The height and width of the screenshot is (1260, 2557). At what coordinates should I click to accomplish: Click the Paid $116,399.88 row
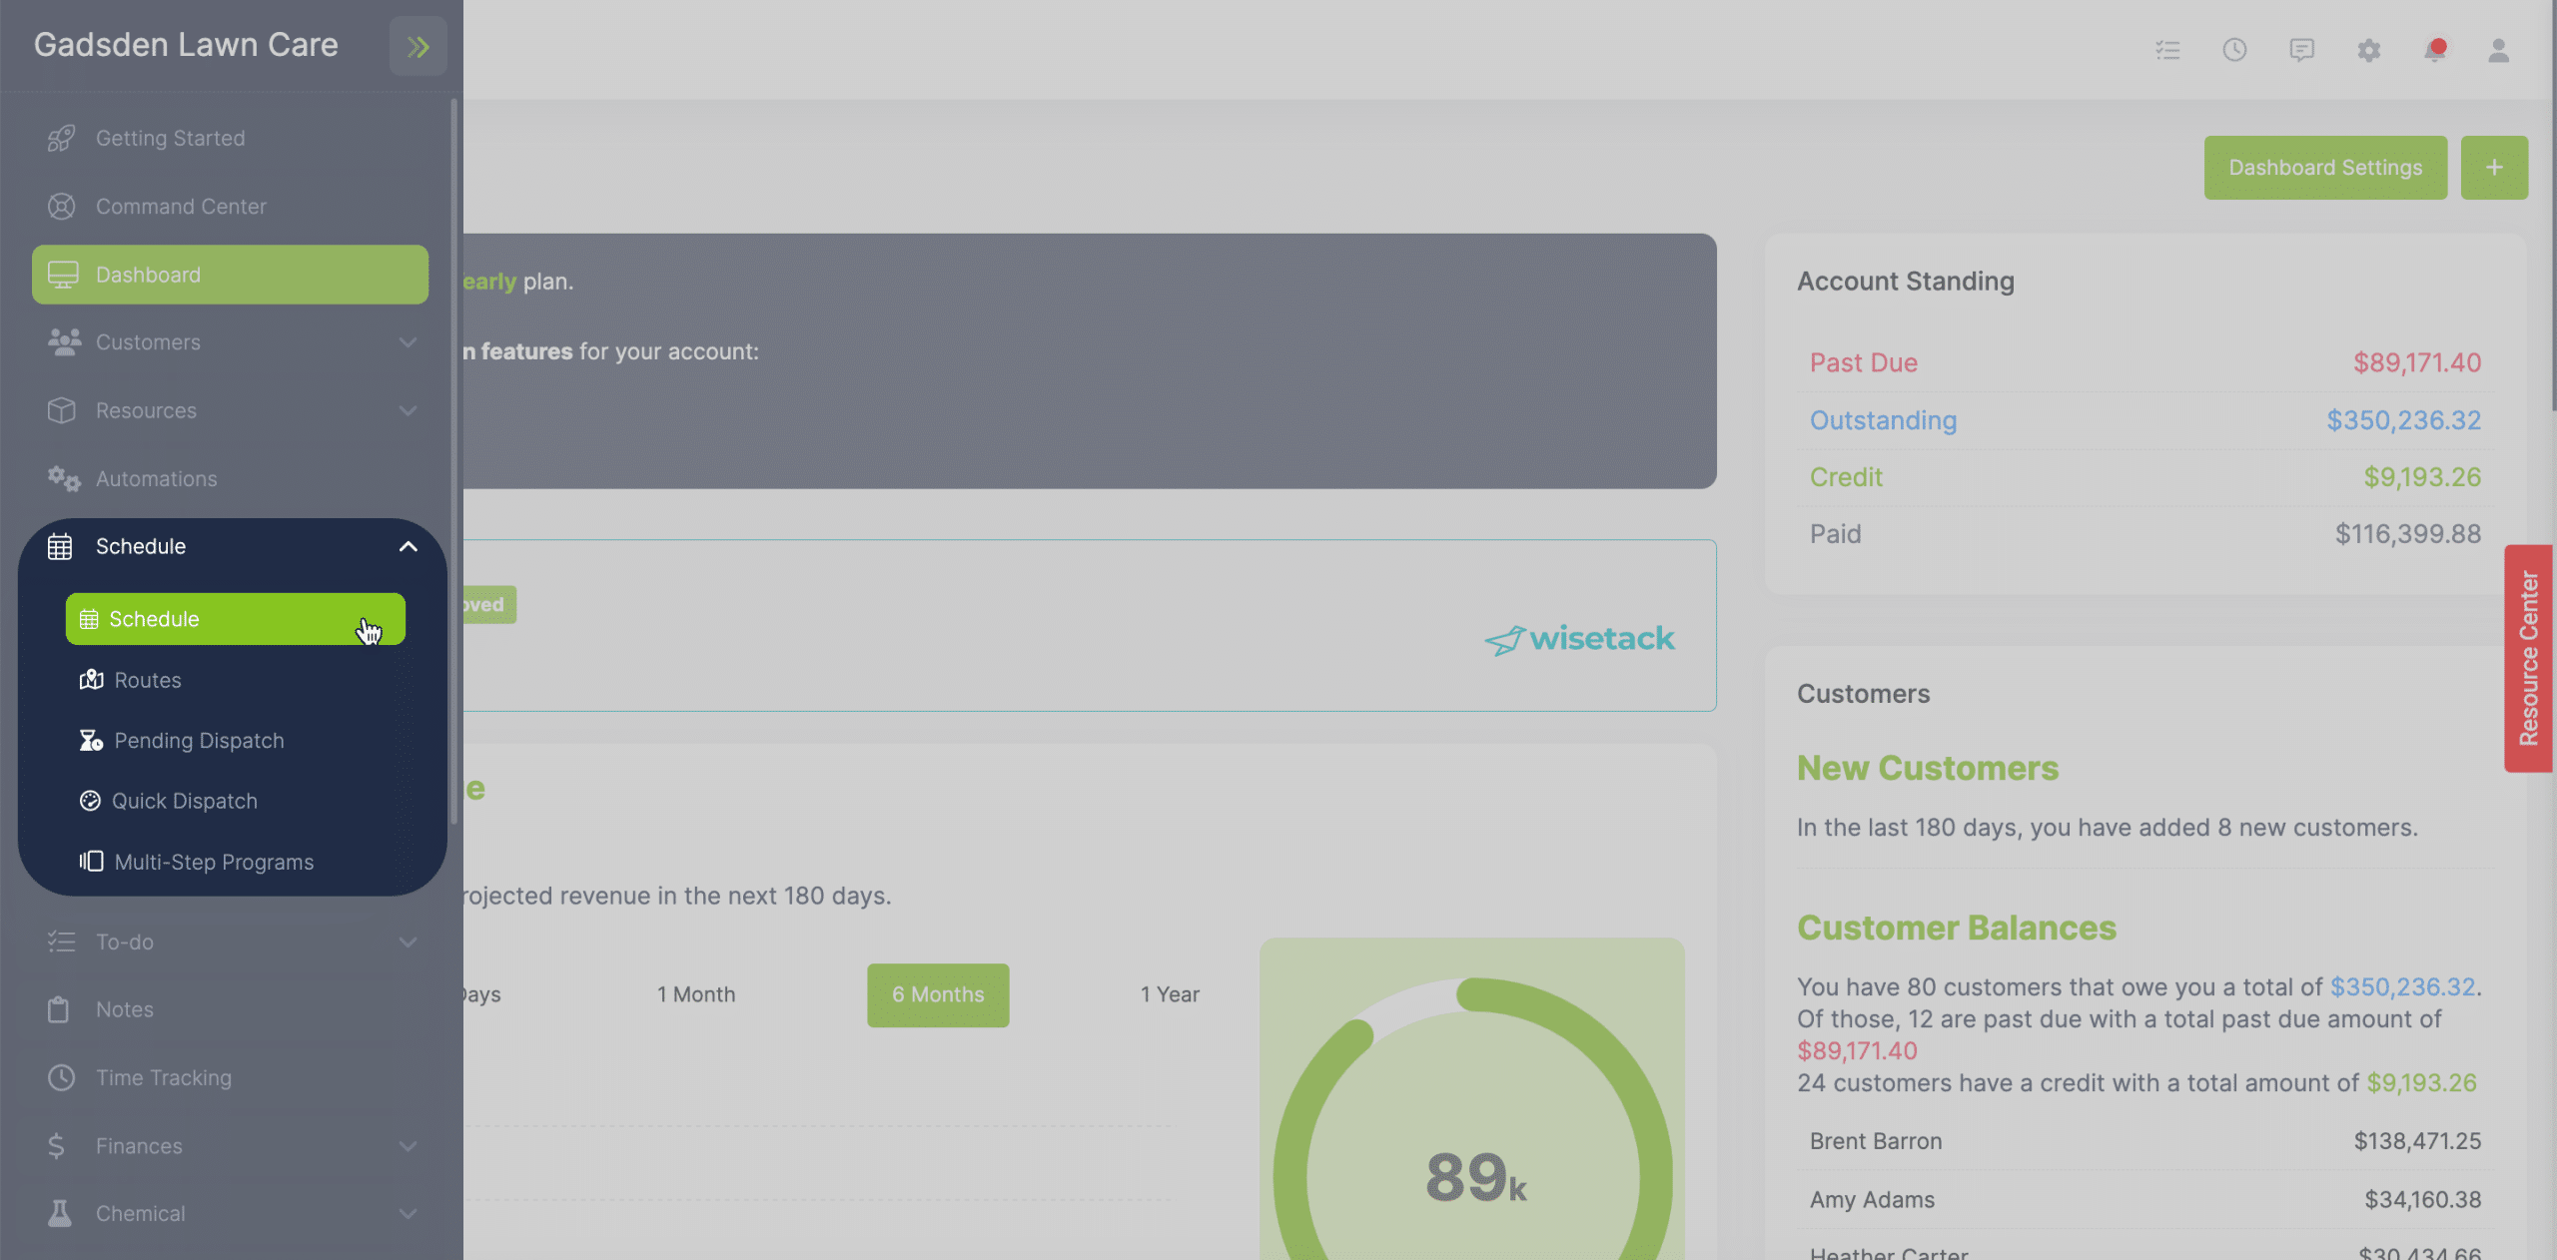(2144, 534)
